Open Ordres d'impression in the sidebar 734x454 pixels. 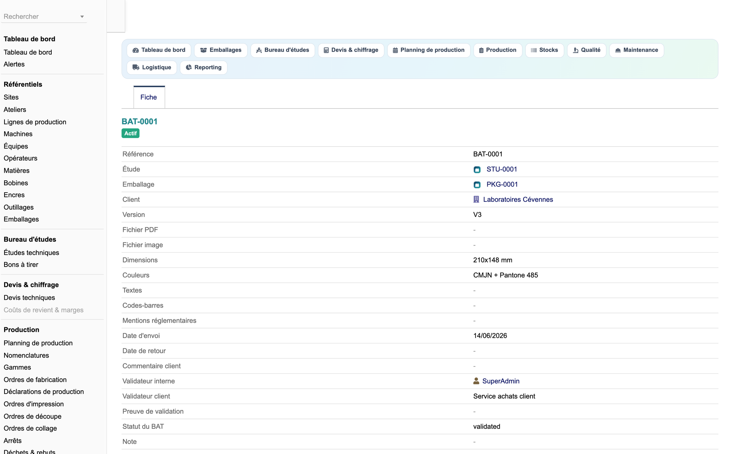pyautogui.click(x=34, y=404)
